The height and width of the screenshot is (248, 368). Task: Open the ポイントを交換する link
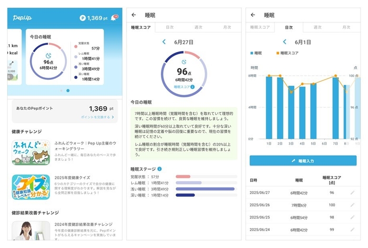[x=97, y=117]
